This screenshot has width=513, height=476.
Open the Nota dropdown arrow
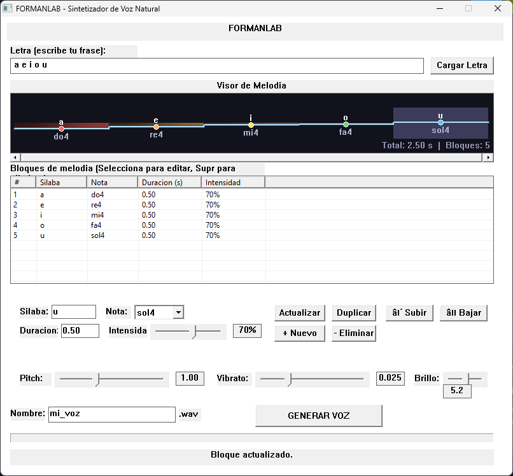pos(178,312)
